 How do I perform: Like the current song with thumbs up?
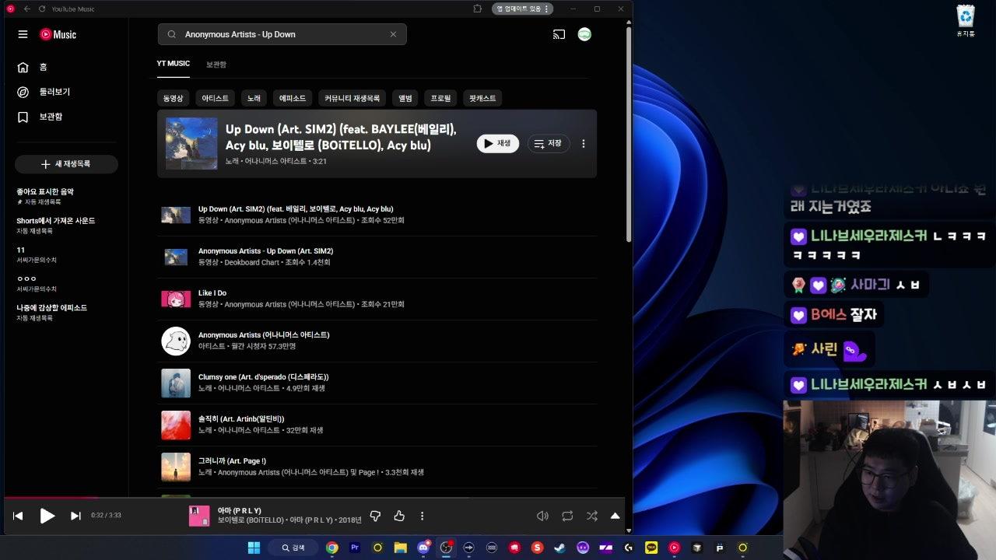399,516
